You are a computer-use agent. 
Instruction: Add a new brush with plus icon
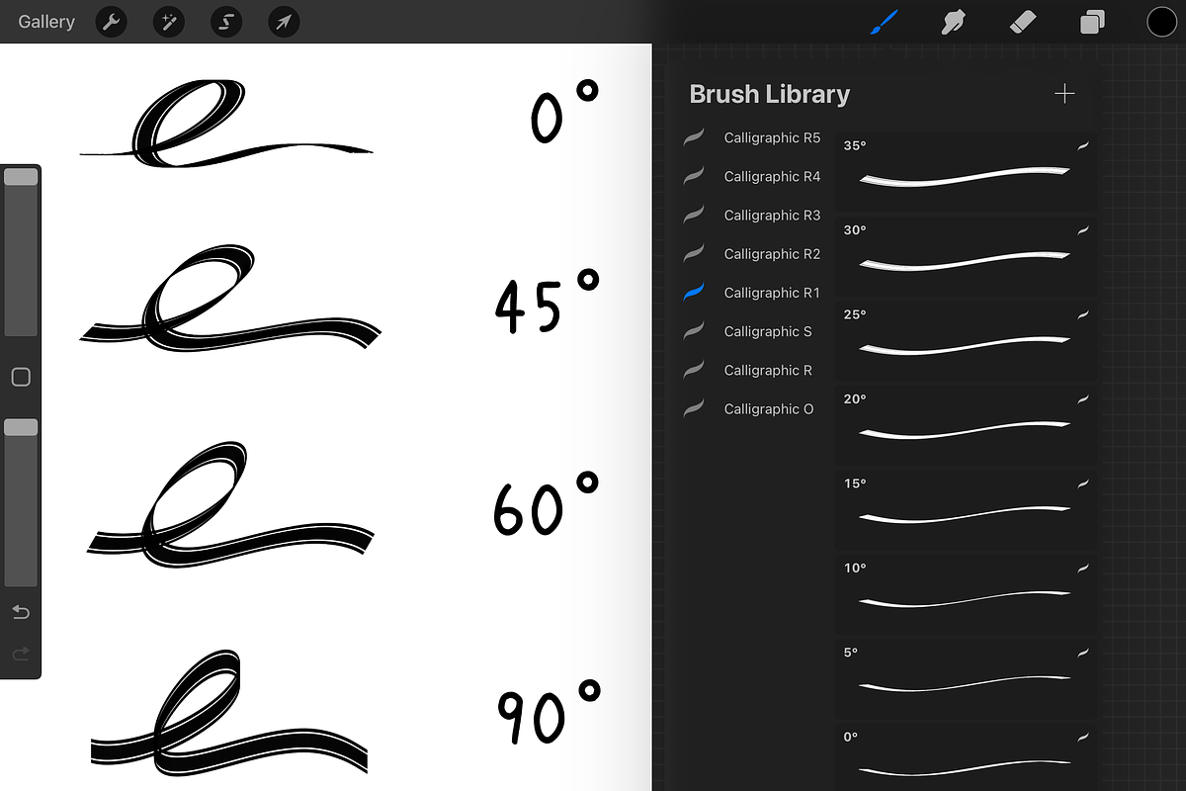(1064, 94)
